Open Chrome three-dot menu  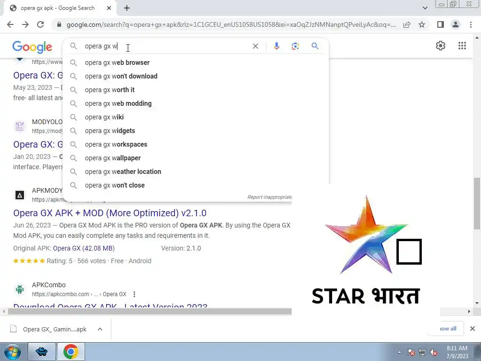471,24
